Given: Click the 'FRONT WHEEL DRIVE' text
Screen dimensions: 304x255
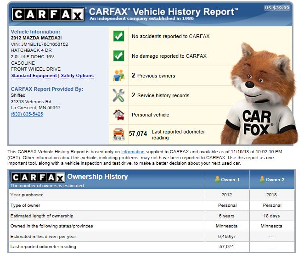Looking at the screenshot, I should pyautogui.click(x=36, y=69).
